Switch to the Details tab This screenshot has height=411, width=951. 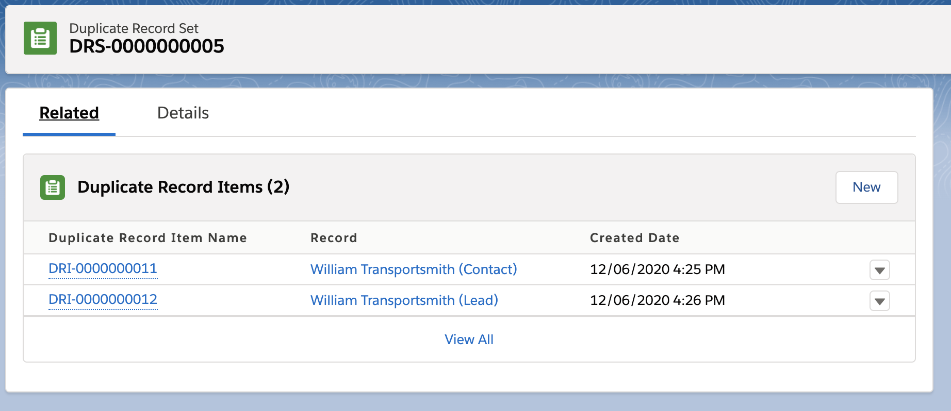click(183, 113)
